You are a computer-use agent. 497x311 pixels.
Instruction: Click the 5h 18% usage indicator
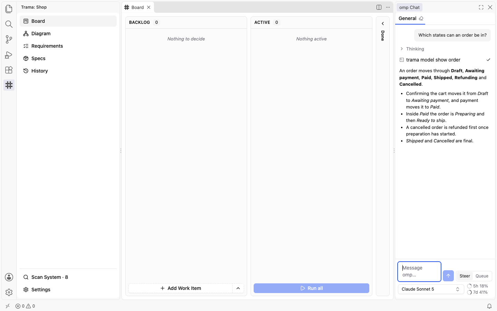[x=477, y=286]
